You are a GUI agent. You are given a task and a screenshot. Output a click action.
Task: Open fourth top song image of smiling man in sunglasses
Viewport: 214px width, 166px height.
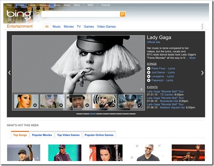147,153
